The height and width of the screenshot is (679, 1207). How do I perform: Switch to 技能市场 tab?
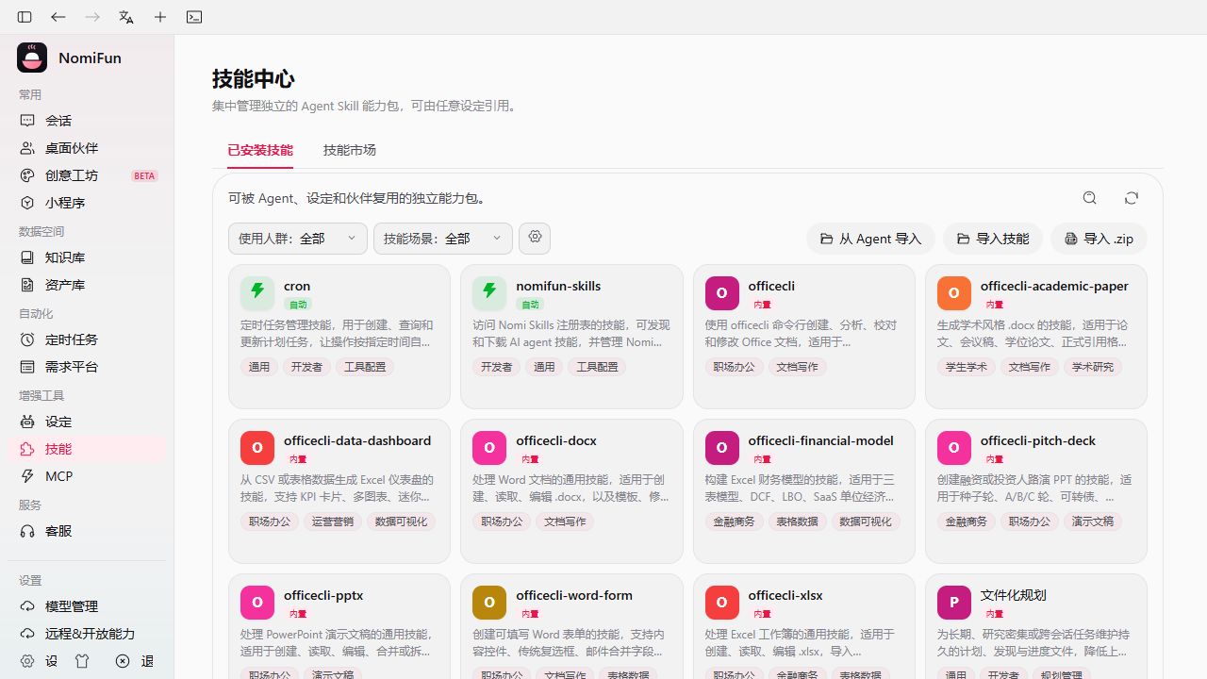[x=350, y=150]
